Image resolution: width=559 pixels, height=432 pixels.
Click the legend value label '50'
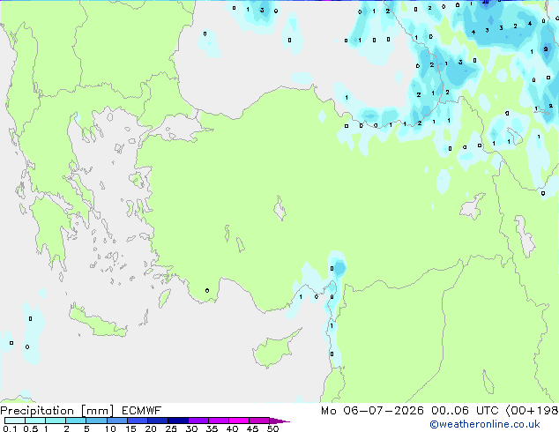pyautogui.click(x=273, y=428)
